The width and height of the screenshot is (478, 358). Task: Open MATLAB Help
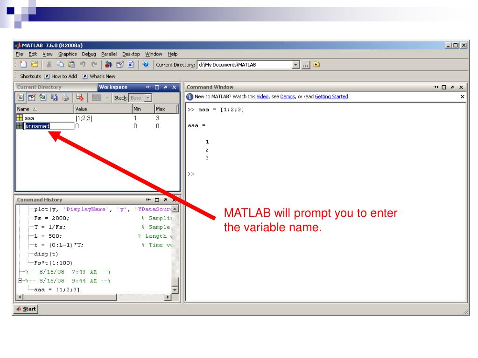pos(145,65)
